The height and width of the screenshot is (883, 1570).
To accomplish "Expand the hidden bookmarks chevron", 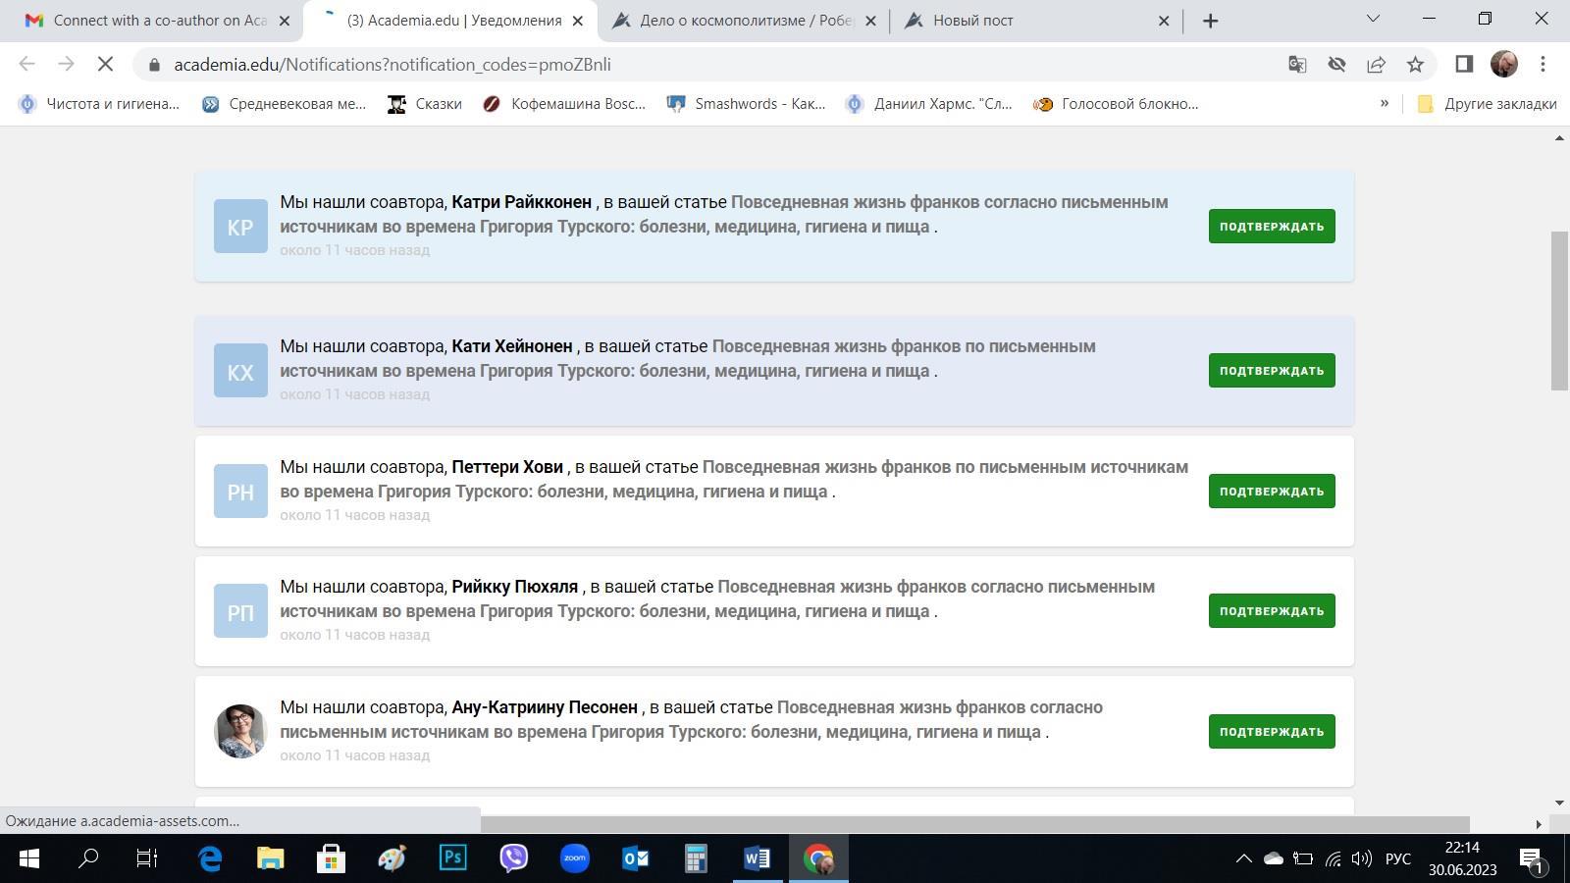I will (x=1385, y=103).
